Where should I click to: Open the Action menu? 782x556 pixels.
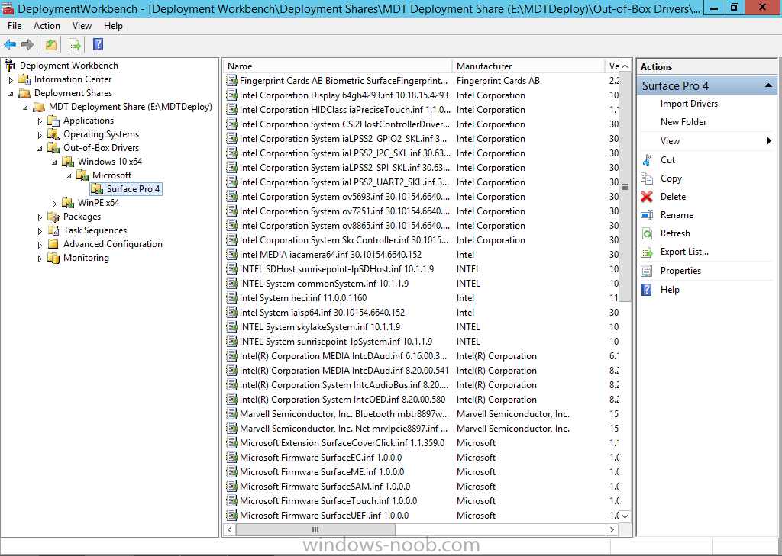(x=47, y=26)
